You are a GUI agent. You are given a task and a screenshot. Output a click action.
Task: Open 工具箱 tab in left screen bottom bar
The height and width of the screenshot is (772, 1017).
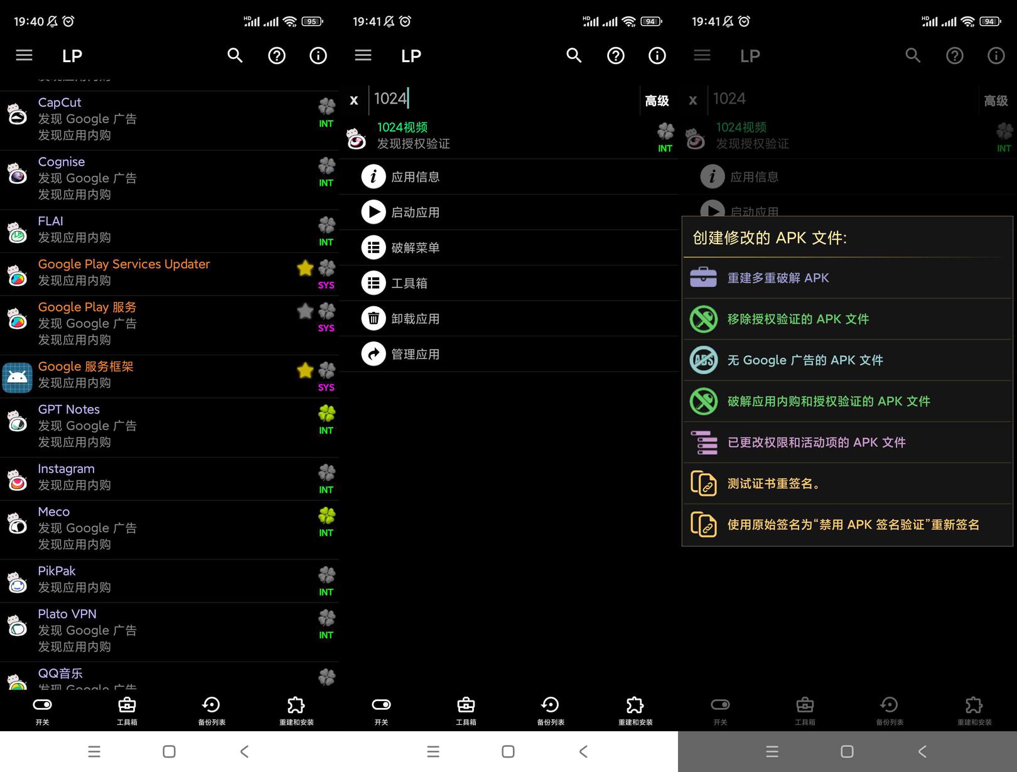(127, 710)
